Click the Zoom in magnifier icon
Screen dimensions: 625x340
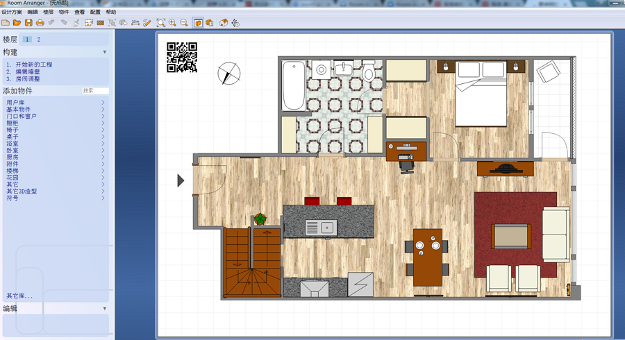(x=172, y=23)
